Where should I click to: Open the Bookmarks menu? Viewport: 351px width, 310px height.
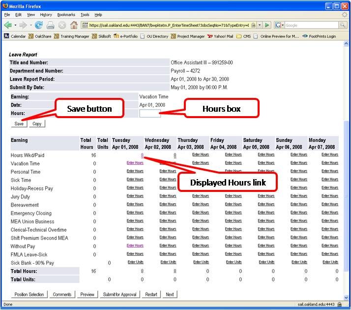pyautogui.click(x=66, y=15)
